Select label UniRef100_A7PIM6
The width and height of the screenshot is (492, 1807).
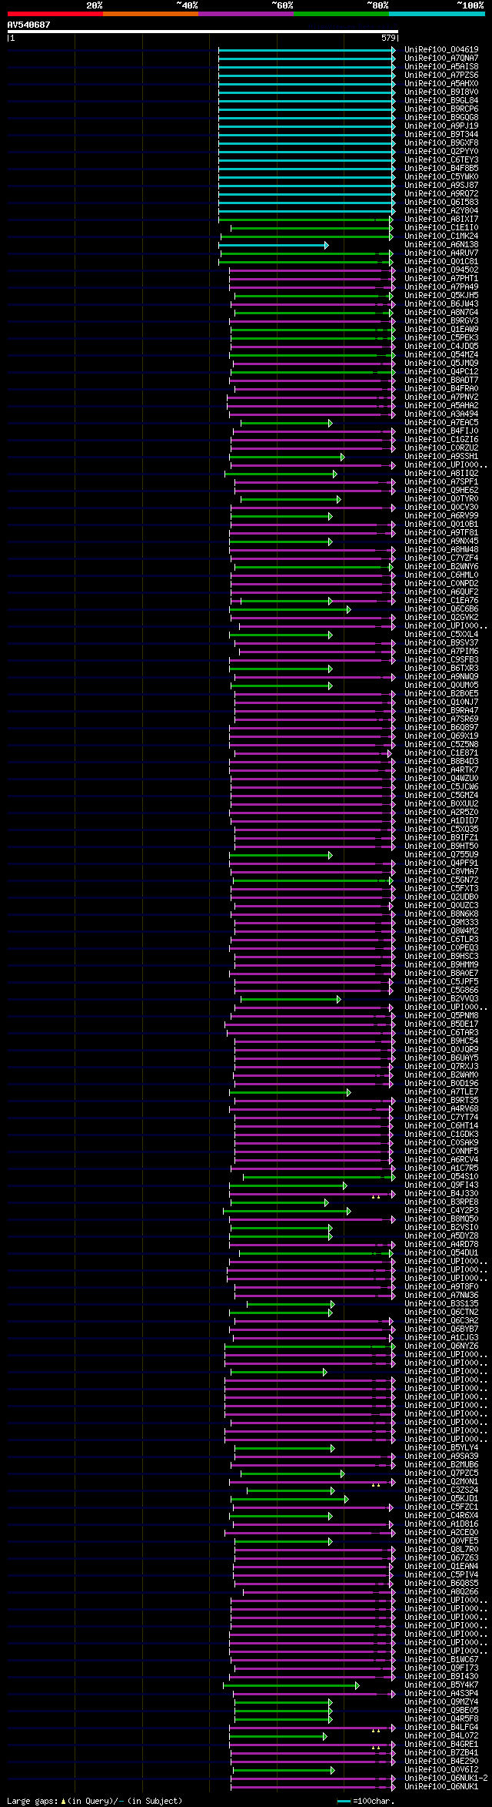click(441, 652)
